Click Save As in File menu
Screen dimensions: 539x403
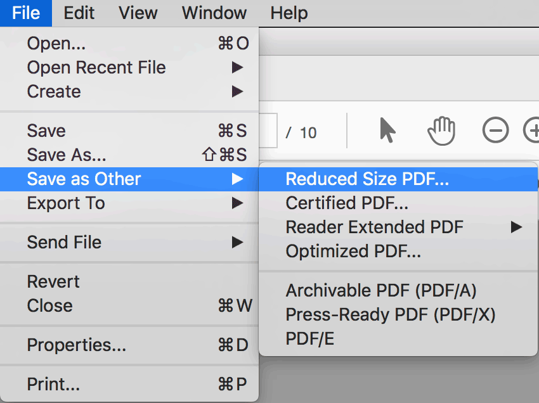129,155
